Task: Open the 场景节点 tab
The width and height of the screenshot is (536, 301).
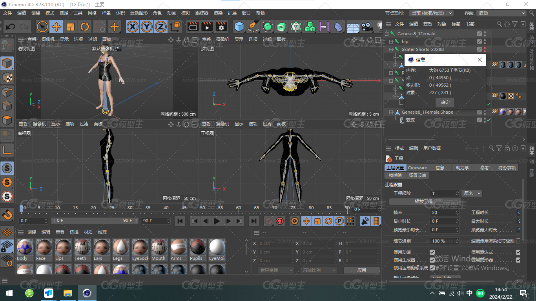Action: pos(417,175)
